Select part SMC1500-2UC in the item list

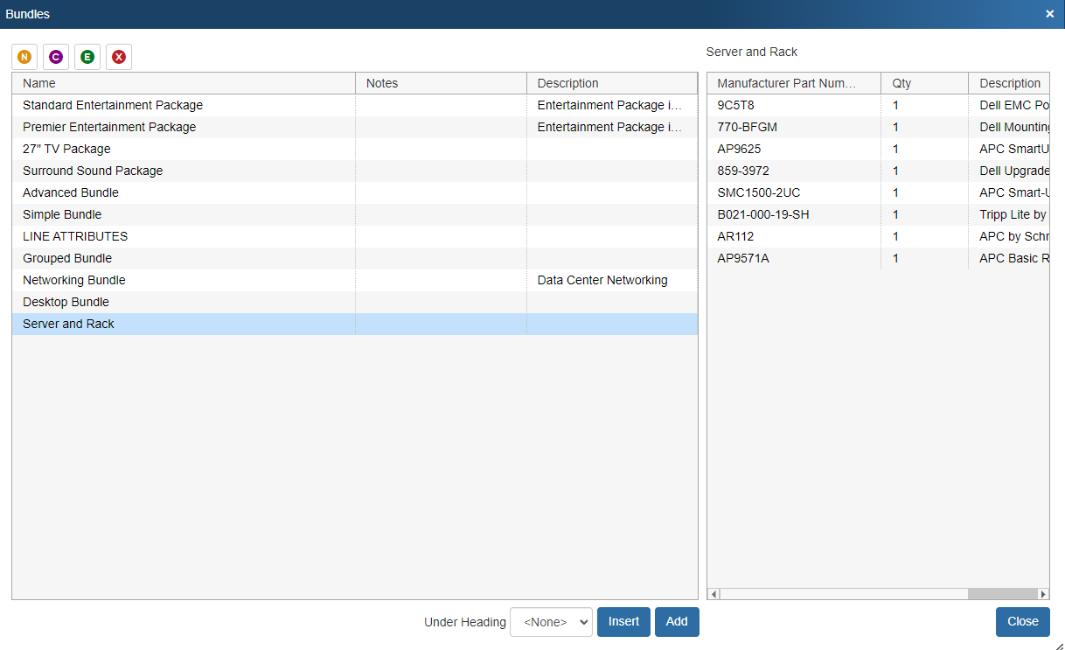[x=758, y=192]
